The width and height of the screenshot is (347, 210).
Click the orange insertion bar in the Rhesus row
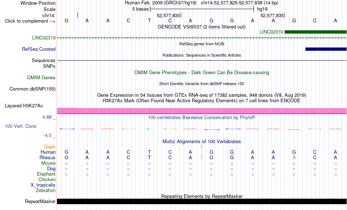point(202,157)
